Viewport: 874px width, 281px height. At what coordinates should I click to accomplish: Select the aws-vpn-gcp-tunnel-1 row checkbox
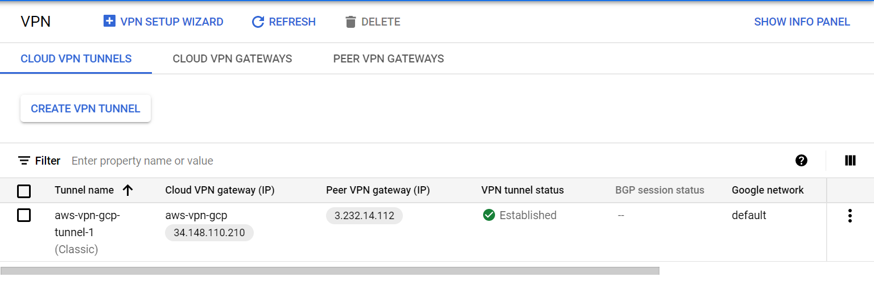coord(24,216)
